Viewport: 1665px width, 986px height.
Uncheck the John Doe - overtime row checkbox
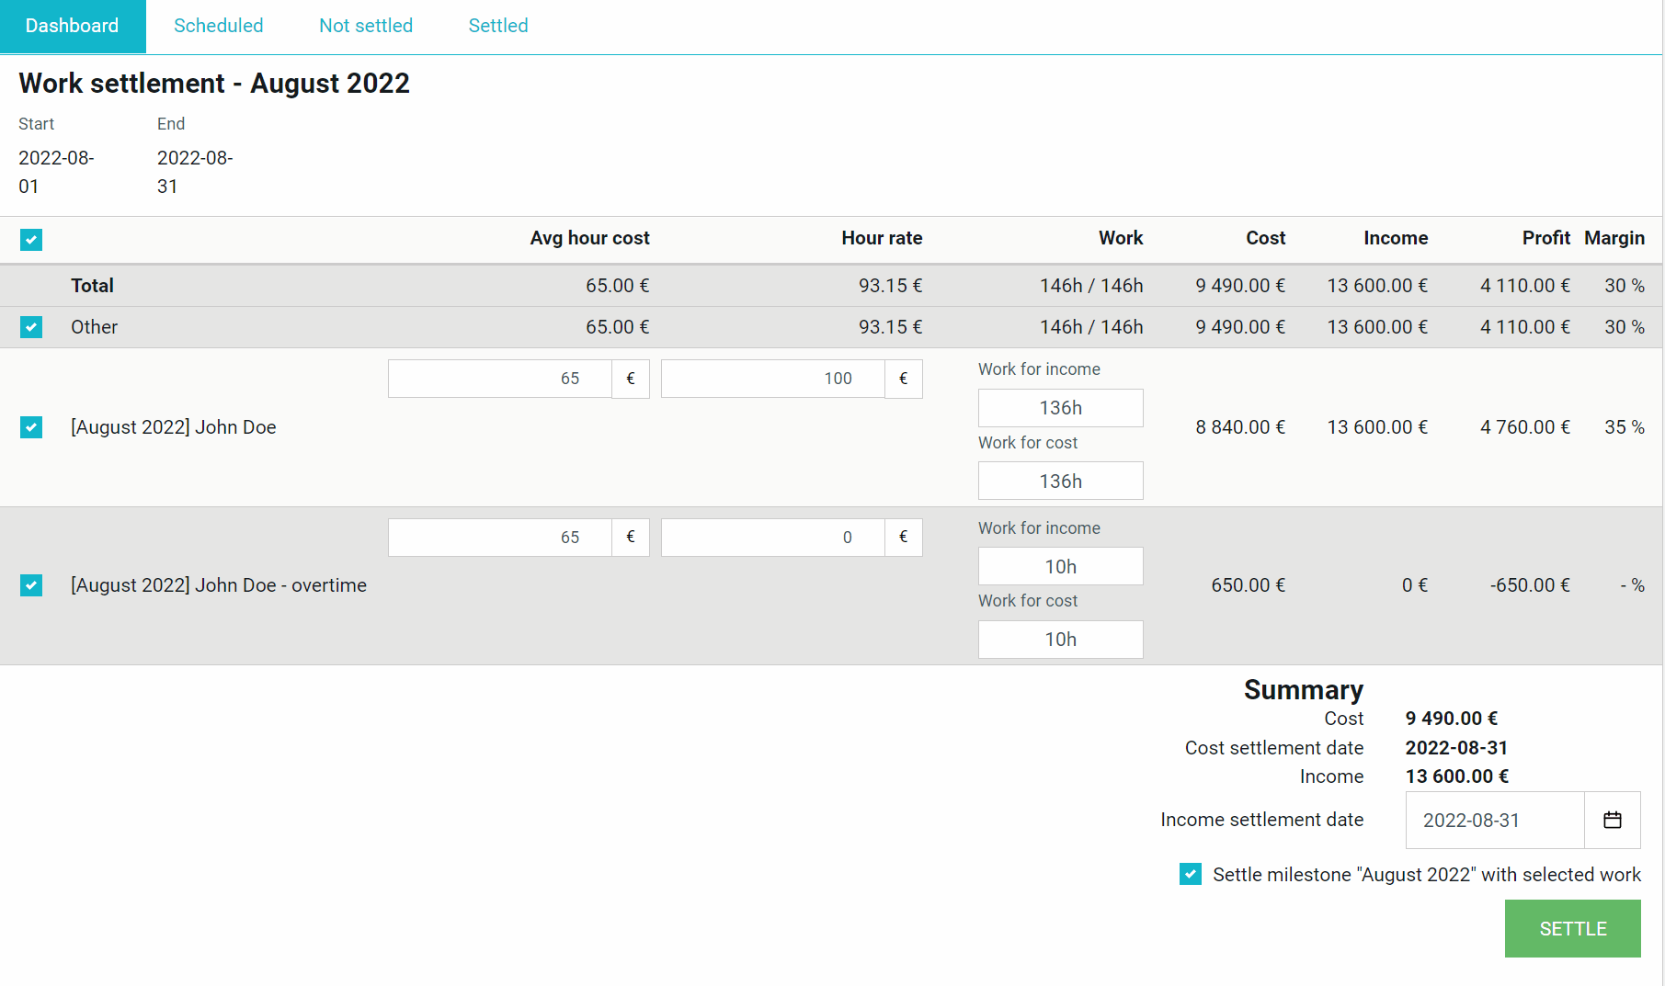31,585
